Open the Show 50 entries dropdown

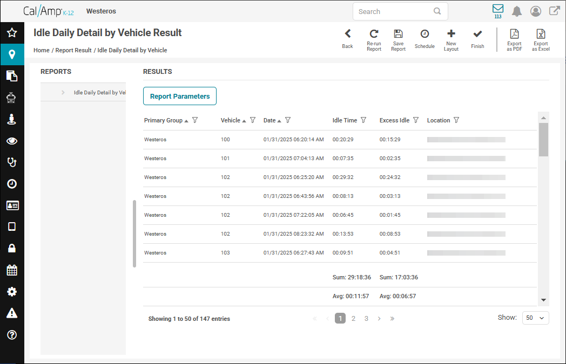535,318
